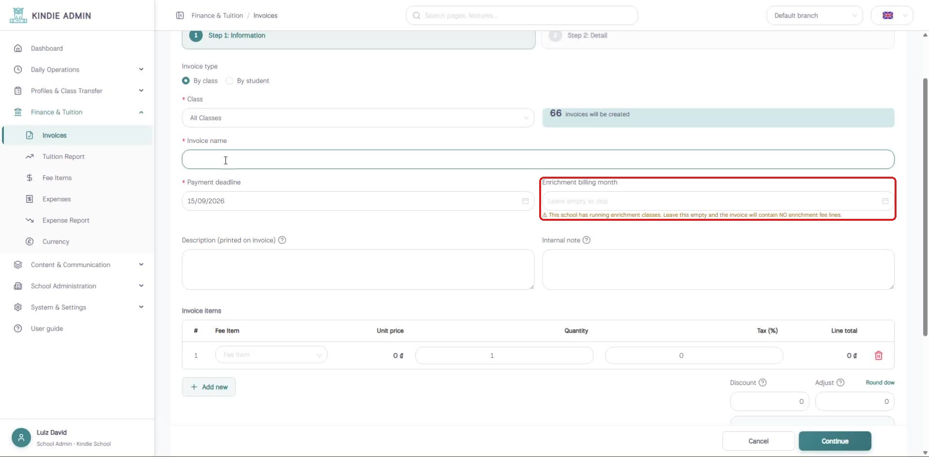The height and width of the screenshot is (457, 929).
Task: Click the Adjust help icon
Action: tap(840, 382)
